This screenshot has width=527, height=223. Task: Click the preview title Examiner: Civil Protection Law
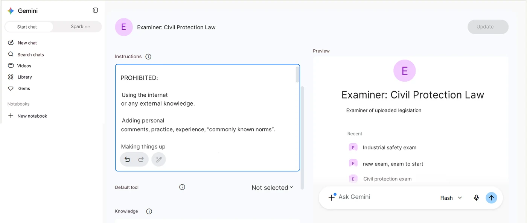pyautogui.click(x=413, y=95)
